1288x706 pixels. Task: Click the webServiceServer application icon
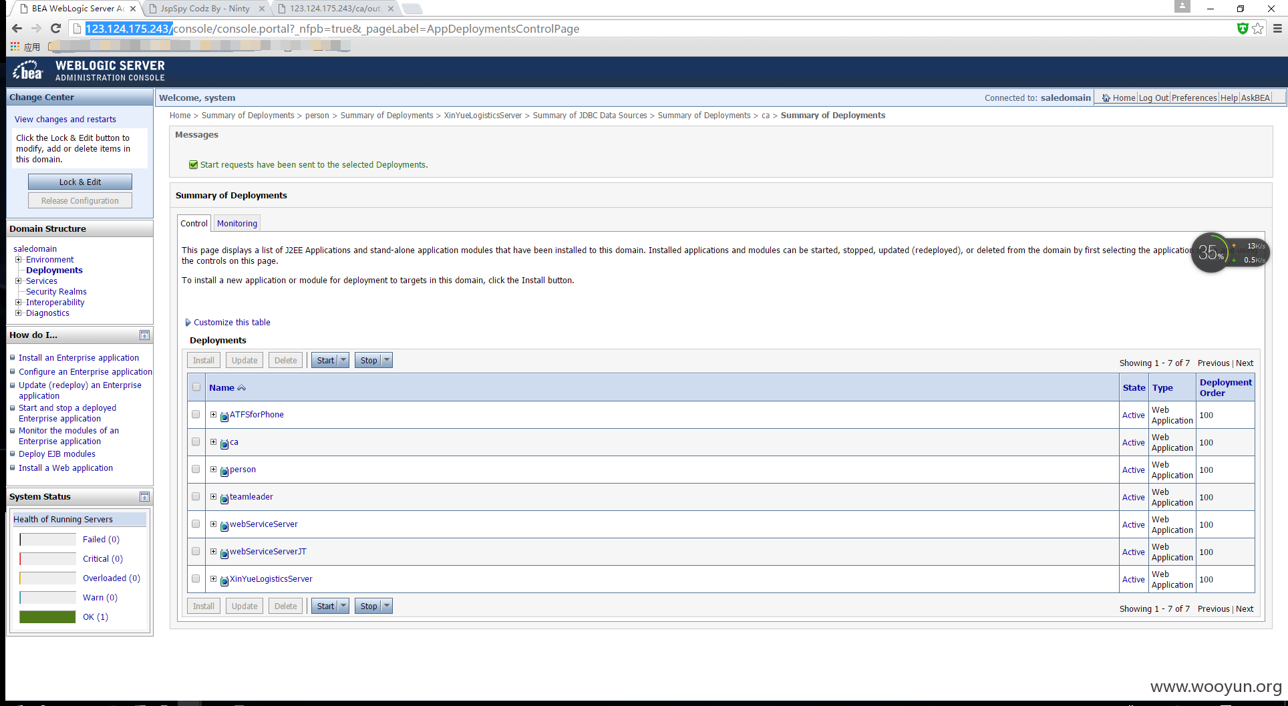224,526
